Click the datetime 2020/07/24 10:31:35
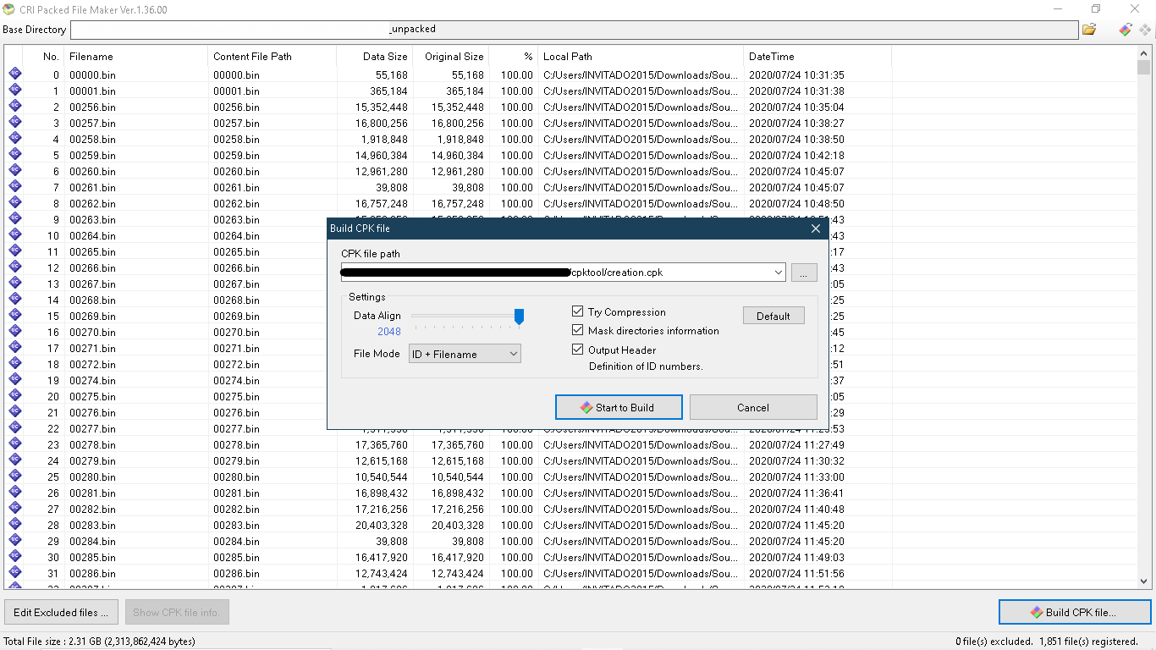Image resolution: width=1156 pixels, height=650 pixels. pyautogui.click(x=796, y=74)
